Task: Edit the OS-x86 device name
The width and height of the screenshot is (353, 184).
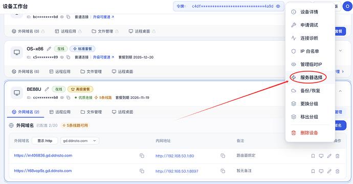Action: (x=49, y=49)
